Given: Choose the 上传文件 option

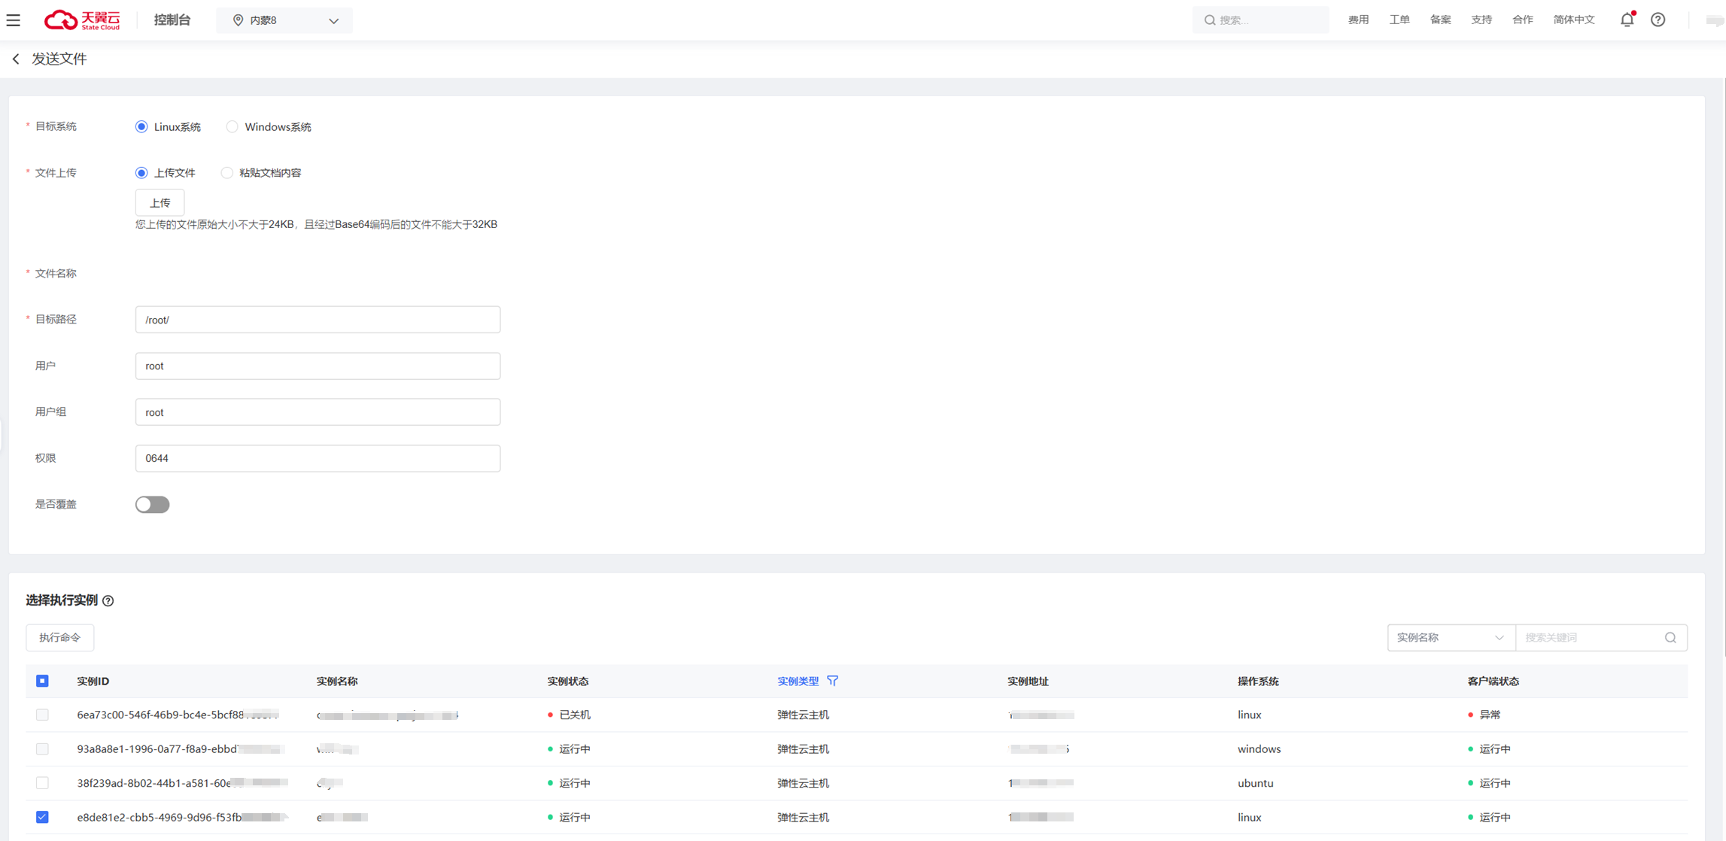Looking at the screenshot, I should click(141, 173).
